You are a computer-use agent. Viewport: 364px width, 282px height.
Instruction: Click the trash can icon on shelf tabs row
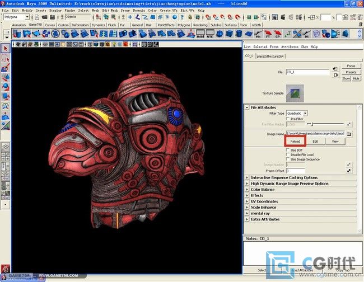360,25
